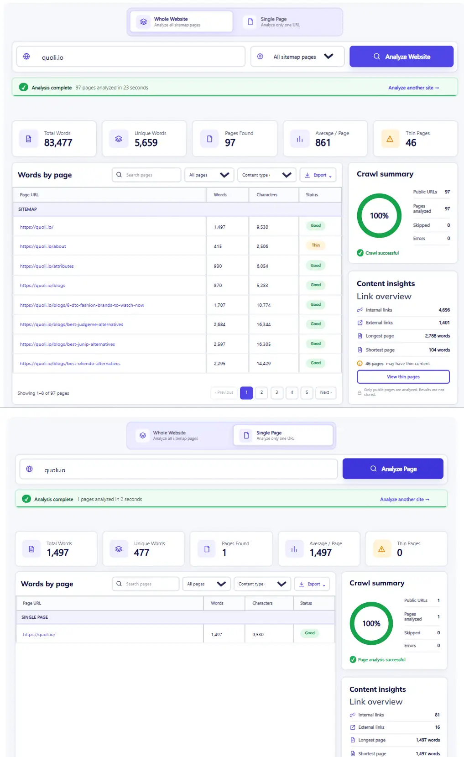Screen dimensions: 464x757
Task: Open Export menu in lower Words by page
Action: coord(312,584)
